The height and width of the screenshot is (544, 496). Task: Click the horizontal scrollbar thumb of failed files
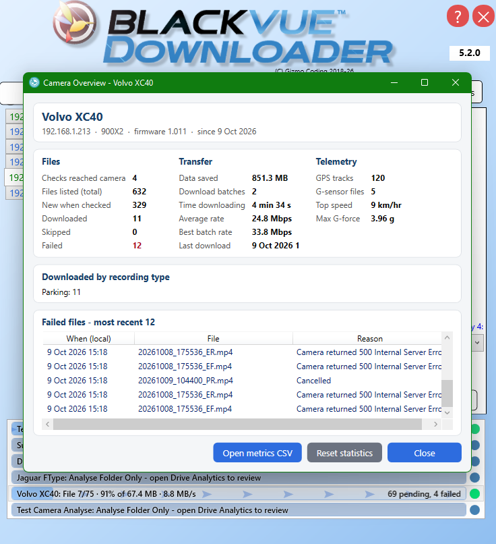(237, 424)
